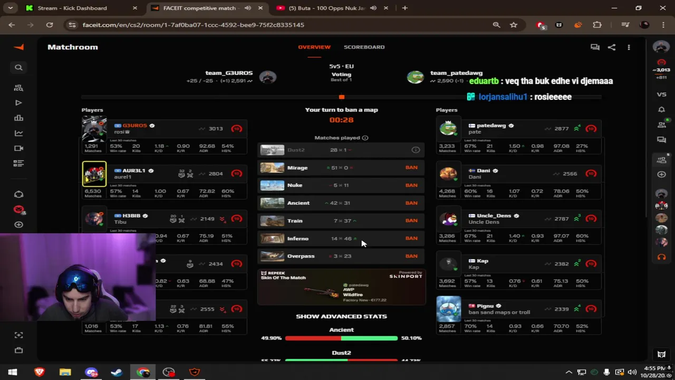Image resolution: width=675 pixels, height=380 pixels.
Task: Click orange headphones icon in right sidebar
Action: 661,257
